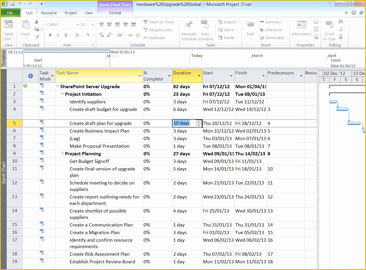
Task: Click the Details icon in Properties
Action: pos(316,29)
